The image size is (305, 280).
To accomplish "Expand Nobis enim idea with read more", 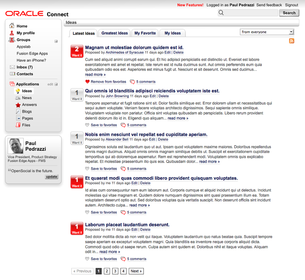I will 209,162.
